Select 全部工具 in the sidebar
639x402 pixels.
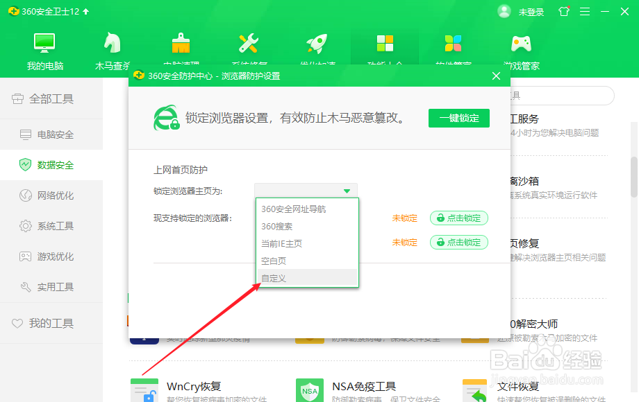(51, 99)
